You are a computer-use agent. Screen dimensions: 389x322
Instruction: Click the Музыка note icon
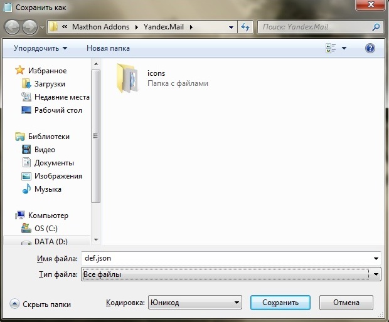coord(26,189)
